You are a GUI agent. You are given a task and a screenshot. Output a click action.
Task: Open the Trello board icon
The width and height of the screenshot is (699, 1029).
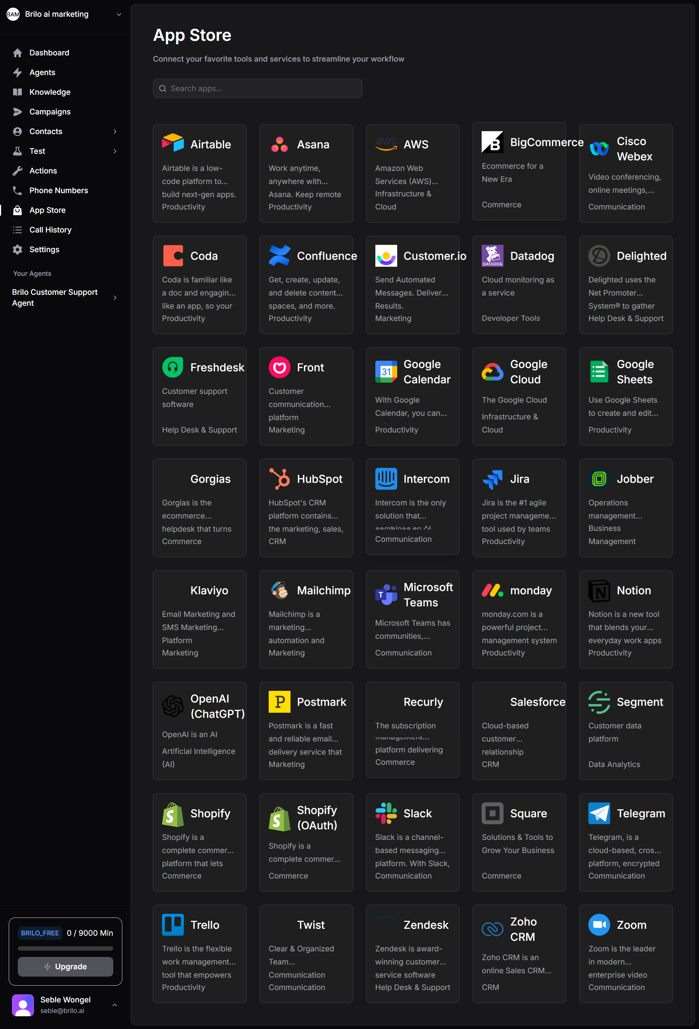[x=173, y=924]
